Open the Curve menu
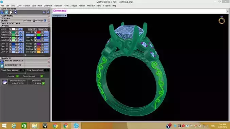The width and height of the screenshot is (230, 129). click(x=19, y=6)
